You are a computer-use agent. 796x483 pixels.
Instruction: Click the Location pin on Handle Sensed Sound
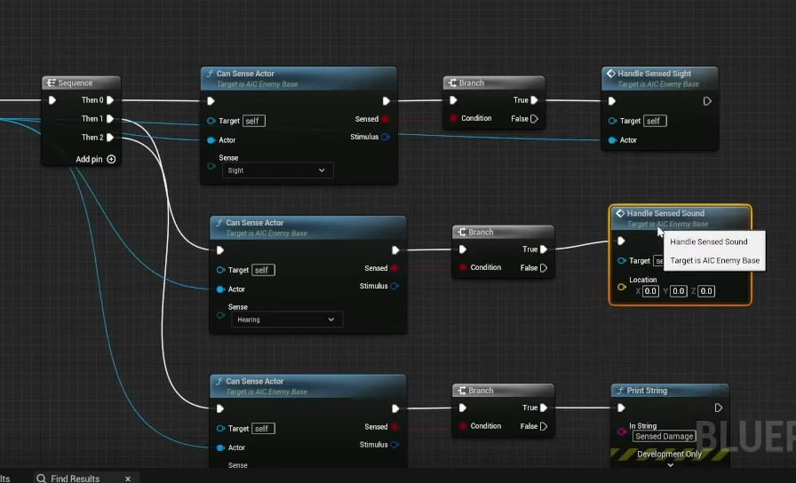621,287
